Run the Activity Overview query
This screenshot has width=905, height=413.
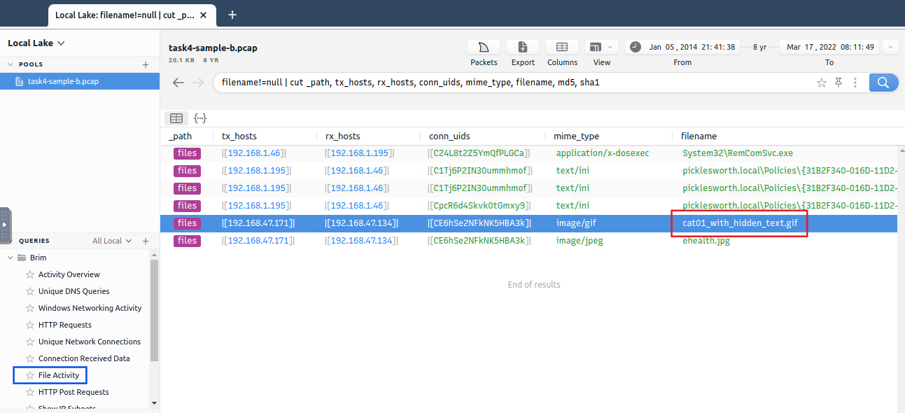pos(69,274)
